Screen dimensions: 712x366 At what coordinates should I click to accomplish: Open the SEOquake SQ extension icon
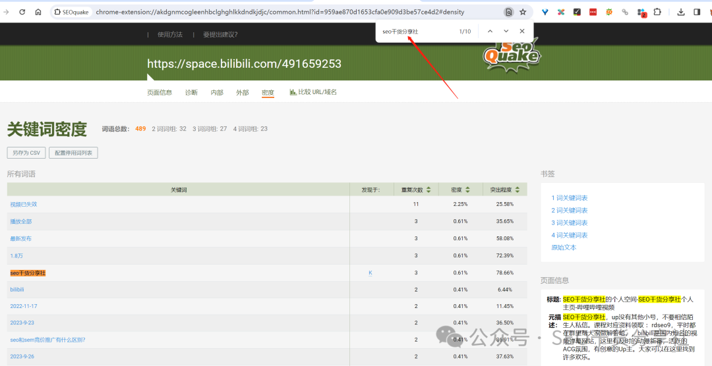[609, 13]
